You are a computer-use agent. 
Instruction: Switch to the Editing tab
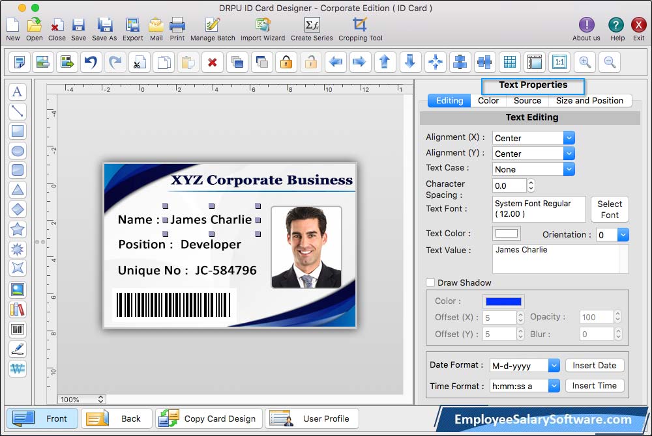449,100
